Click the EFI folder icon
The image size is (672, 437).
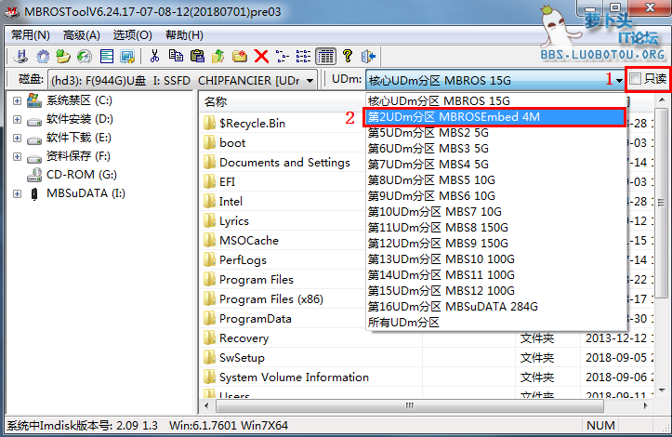click(209, 182)
